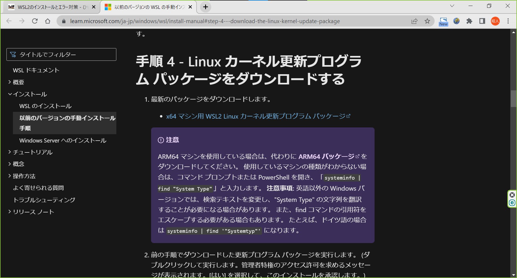Viewport: 517px width, 278px height.
Task: Click scrollbar up arrow
Action: coord(513,32)
